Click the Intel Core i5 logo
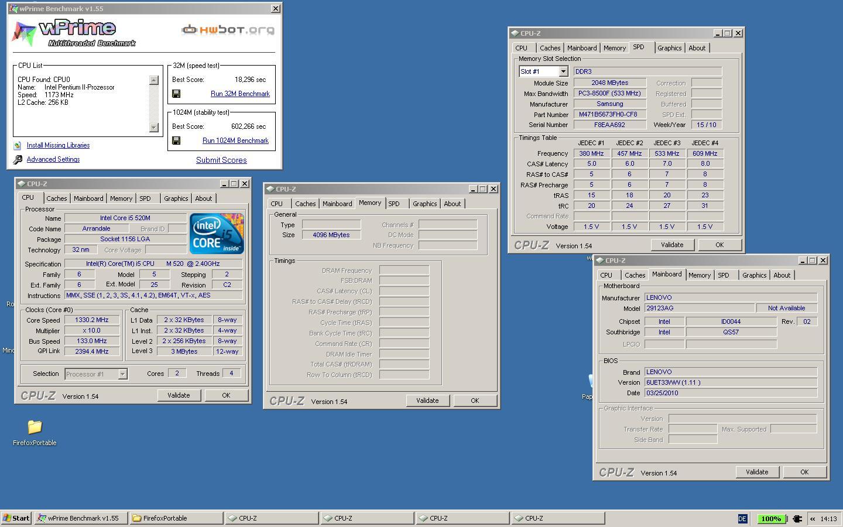Viewport: 843px width, 527px height. pyautogui.click(x=216, y=234)
